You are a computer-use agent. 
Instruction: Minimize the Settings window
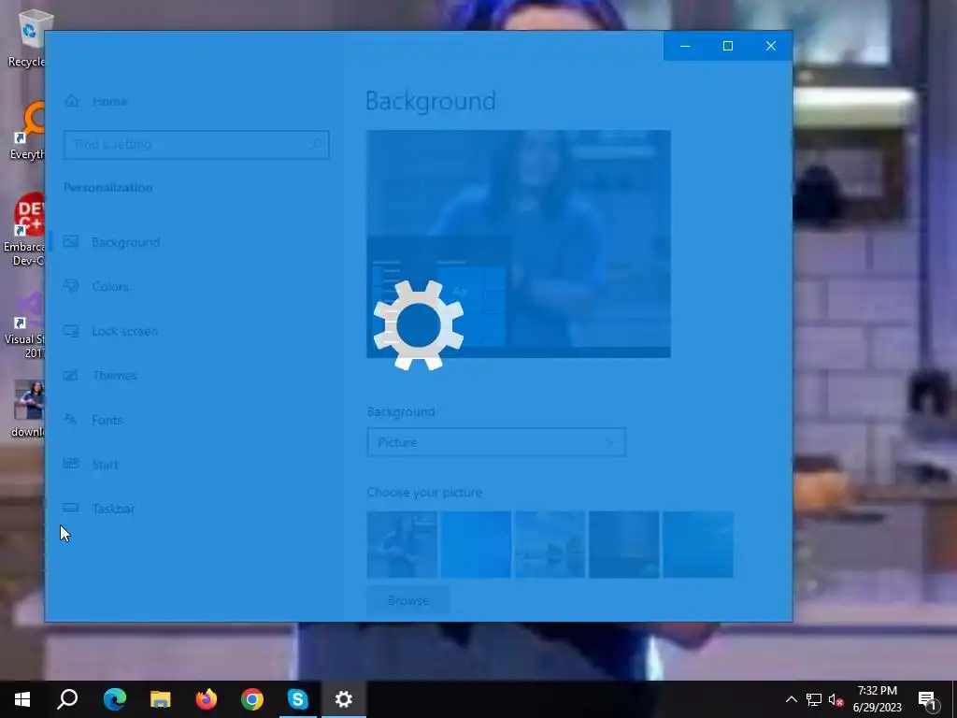click(x=685, y=46)
